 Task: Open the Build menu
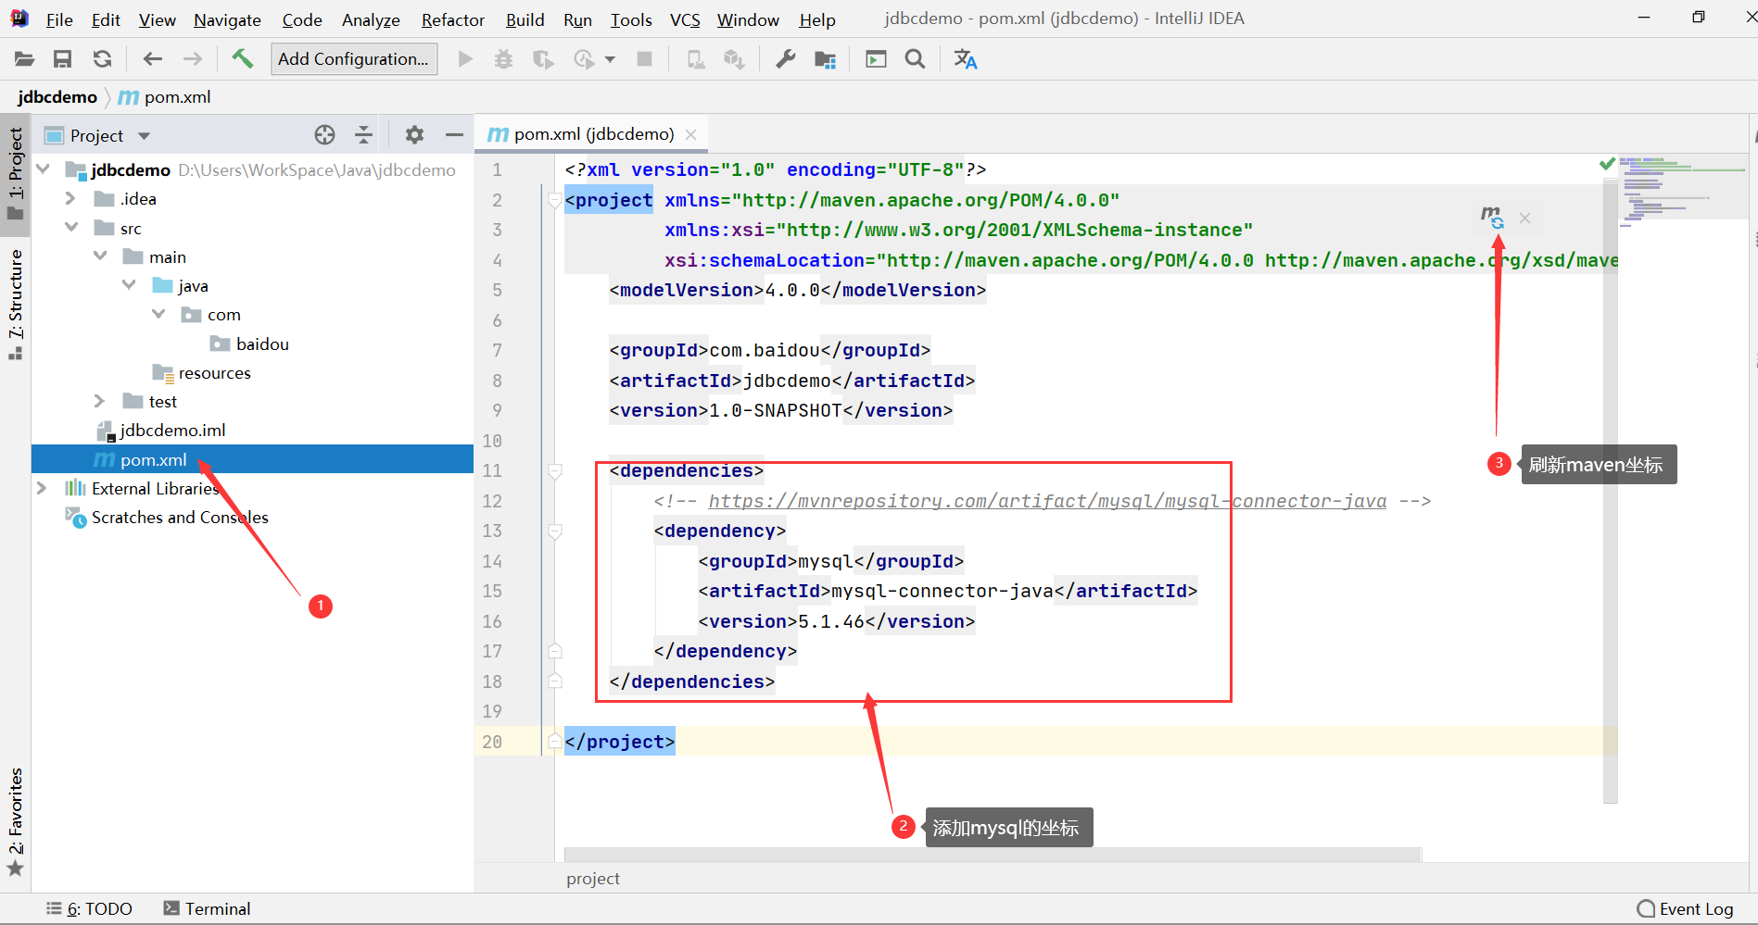point(525,19)
